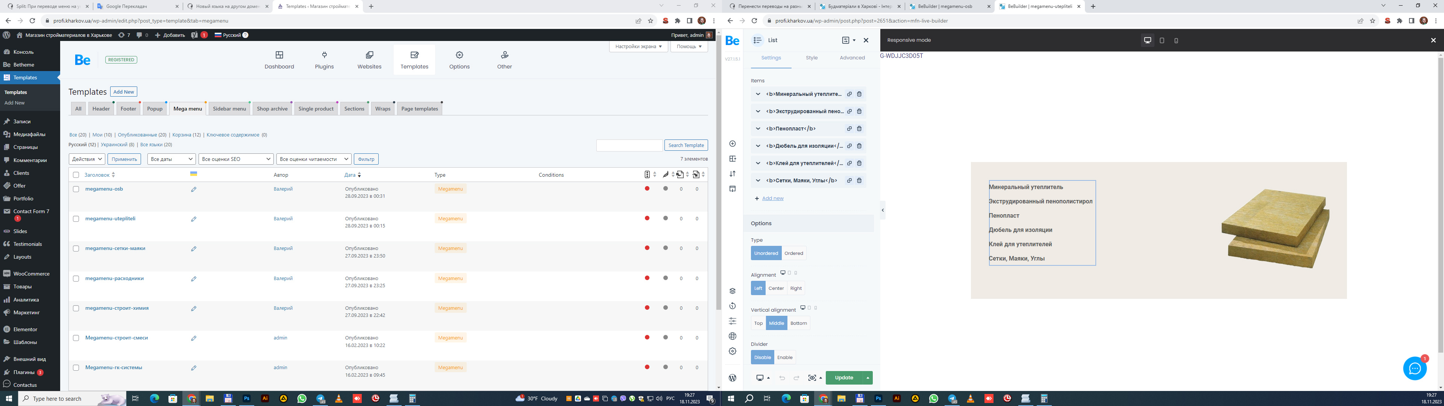Set list Type to Ordered
1444x406 pixels.
794,253
